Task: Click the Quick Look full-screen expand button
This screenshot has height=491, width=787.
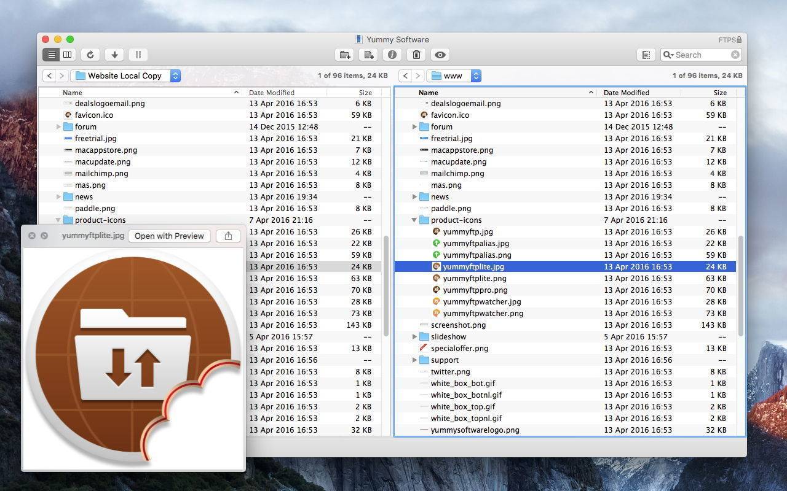Action: pyautogui.click(x=44, y=236)
